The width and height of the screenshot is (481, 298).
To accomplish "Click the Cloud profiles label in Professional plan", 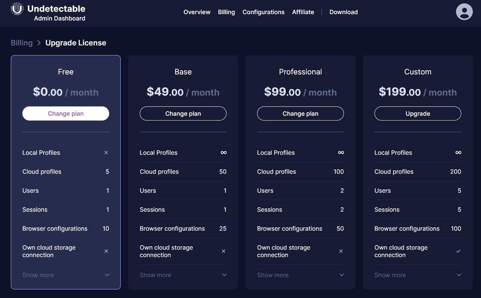I will [x=276, y=172].
